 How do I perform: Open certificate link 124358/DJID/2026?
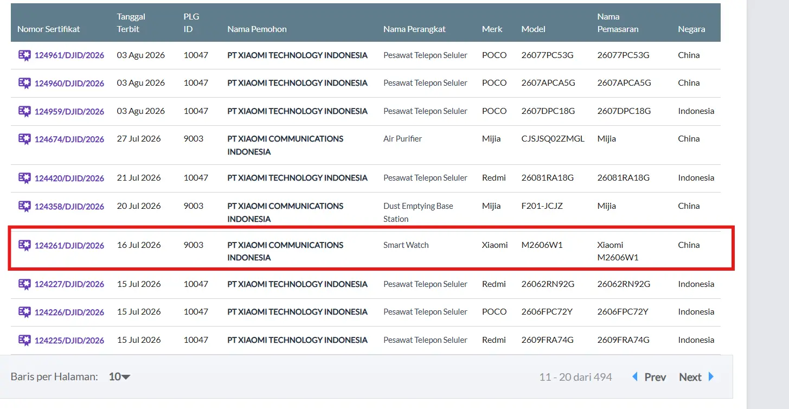pos(69,206)
